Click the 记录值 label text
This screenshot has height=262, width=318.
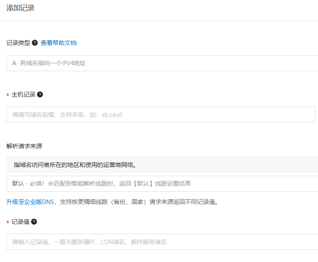tap(20, 221)
